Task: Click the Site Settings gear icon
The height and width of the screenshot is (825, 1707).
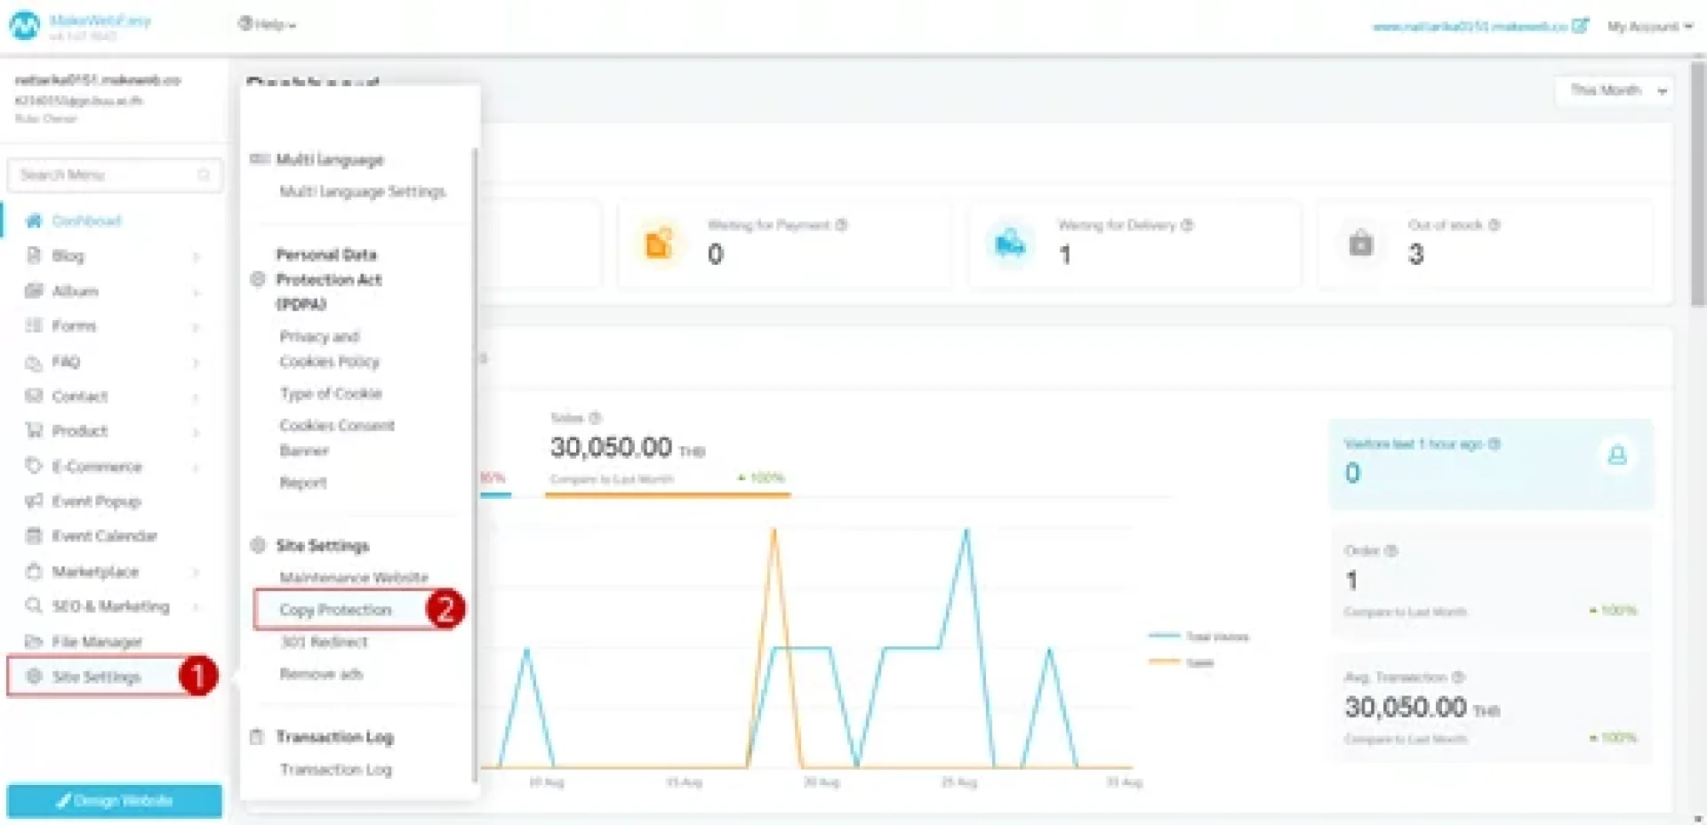Action: (34, 677)
